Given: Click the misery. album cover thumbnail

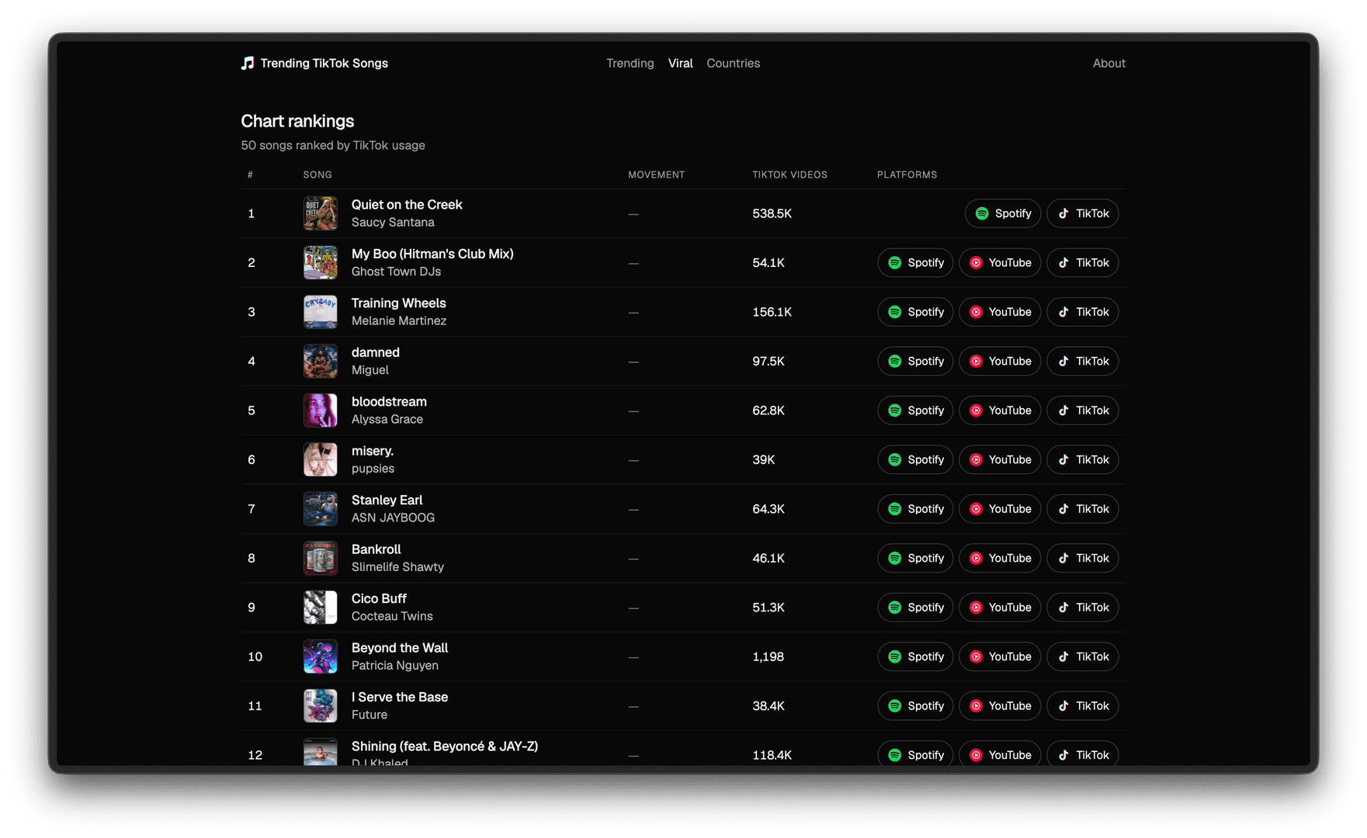Looking at the screenshot, I should point(320,460).
